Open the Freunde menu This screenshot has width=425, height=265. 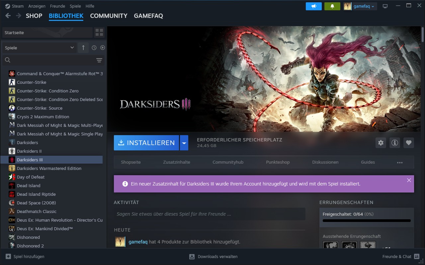click(57, 6)
